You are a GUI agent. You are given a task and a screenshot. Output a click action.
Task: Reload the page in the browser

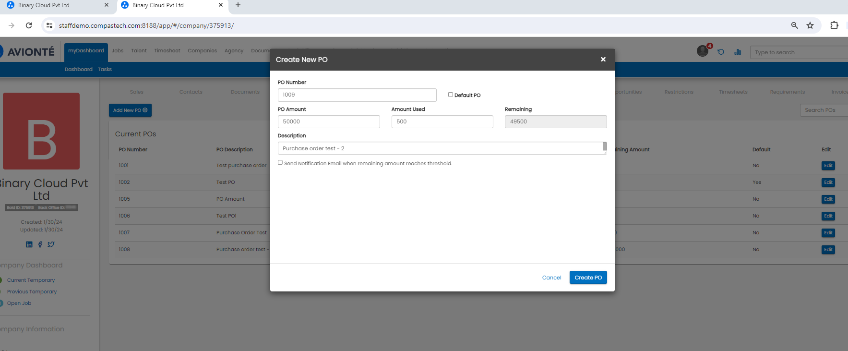[x=29, y=25]
